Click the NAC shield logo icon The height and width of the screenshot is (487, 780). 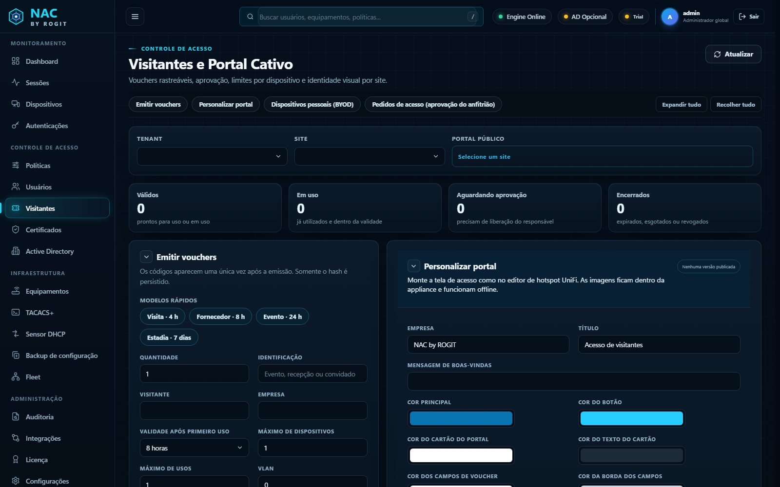pyautogui.click(x=16, y=17)
